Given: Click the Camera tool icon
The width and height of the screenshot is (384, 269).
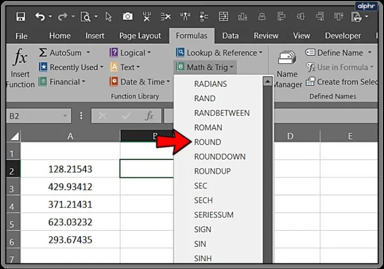Looking at the screenshot, I should click(x=127, y=16).
